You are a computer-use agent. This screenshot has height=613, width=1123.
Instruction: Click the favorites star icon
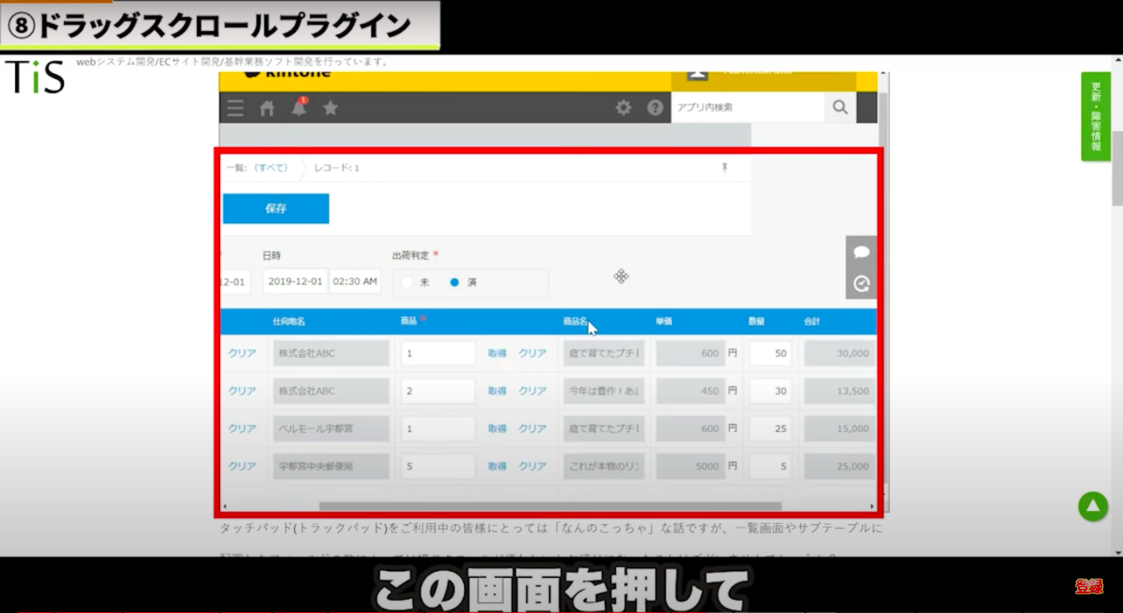pyautogui.click(x=331, y=108)
